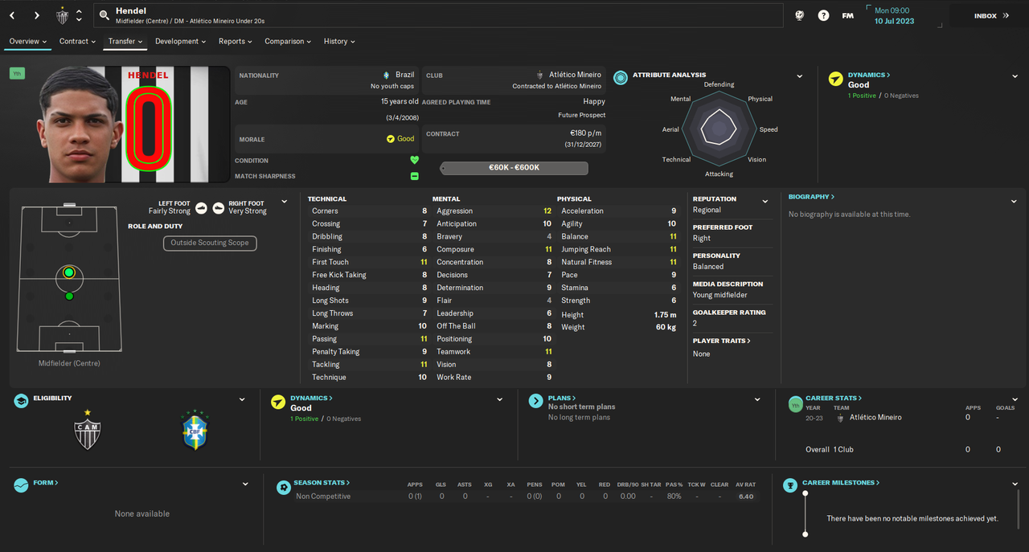Click the Brazil flag icon beside nationality
The height and width of the screenshot is (552, 1029).
pos(386,75)
